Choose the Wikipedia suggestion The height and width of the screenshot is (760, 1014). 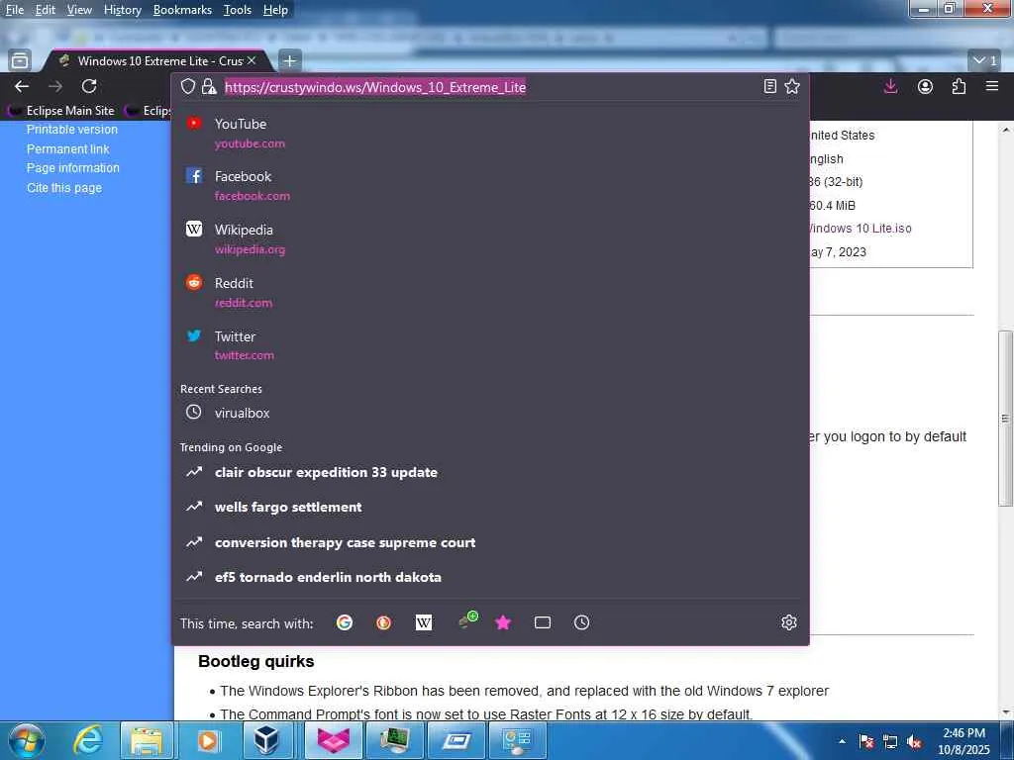[x=490, y=238]
